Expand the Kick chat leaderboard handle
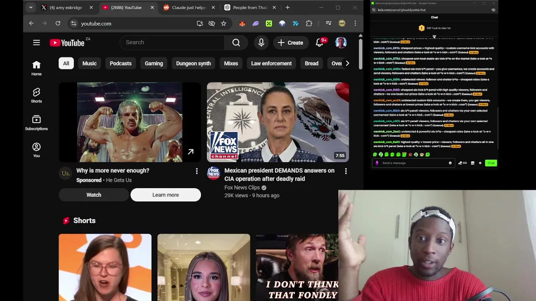 434,37
